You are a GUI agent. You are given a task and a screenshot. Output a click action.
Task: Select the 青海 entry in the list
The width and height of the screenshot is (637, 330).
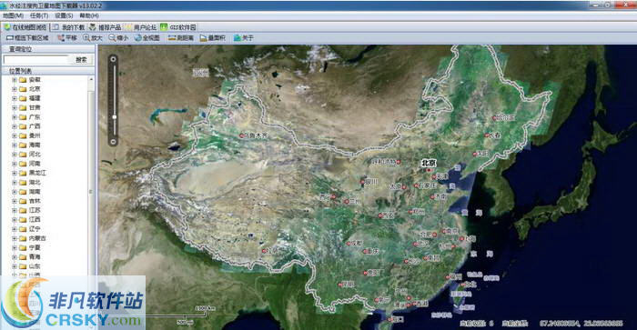35,257
